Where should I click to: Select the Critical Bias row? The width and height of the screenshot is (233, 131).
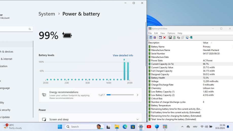(x=190, y=99)
